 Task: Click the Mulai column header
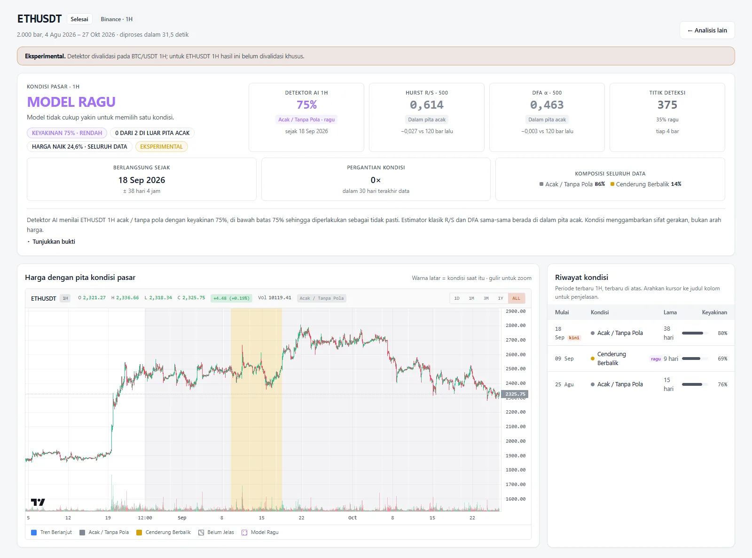[562, 312]
